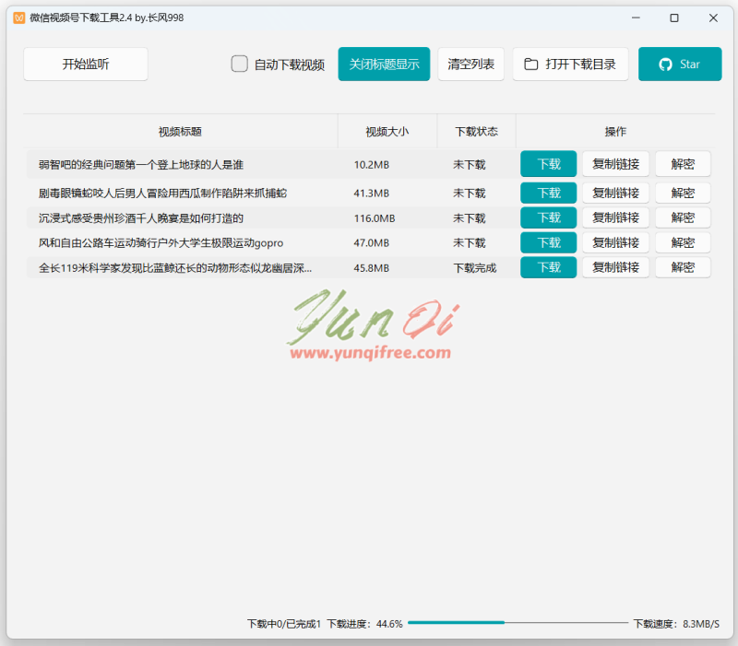The width and height of the screenshot is (738, 646).
Task: Open the download folder via the folder icon
Action: pyautogui.click(x=531, y=64)
